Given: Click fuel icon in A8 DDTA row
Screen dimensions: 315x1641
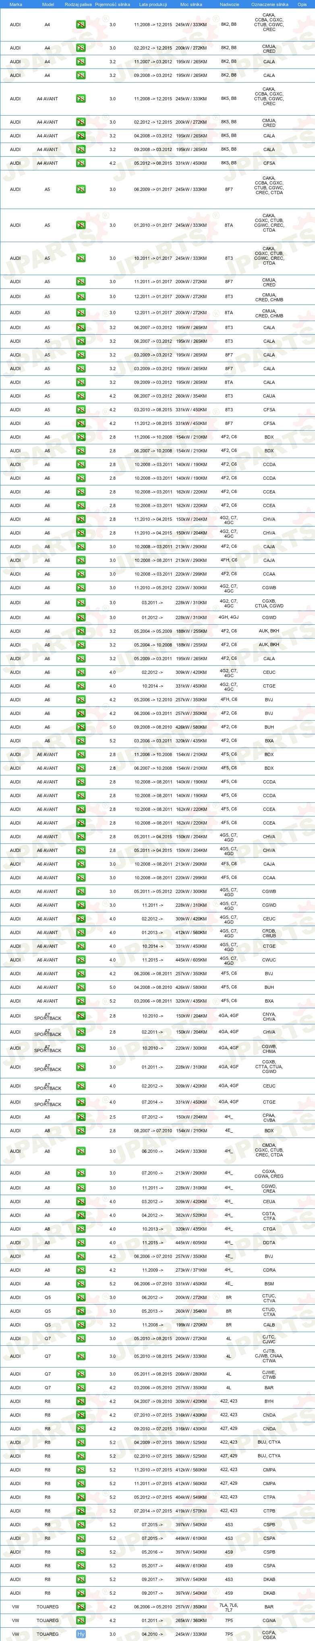Looking at the screenshot, I should click(x=81, y=1243).
